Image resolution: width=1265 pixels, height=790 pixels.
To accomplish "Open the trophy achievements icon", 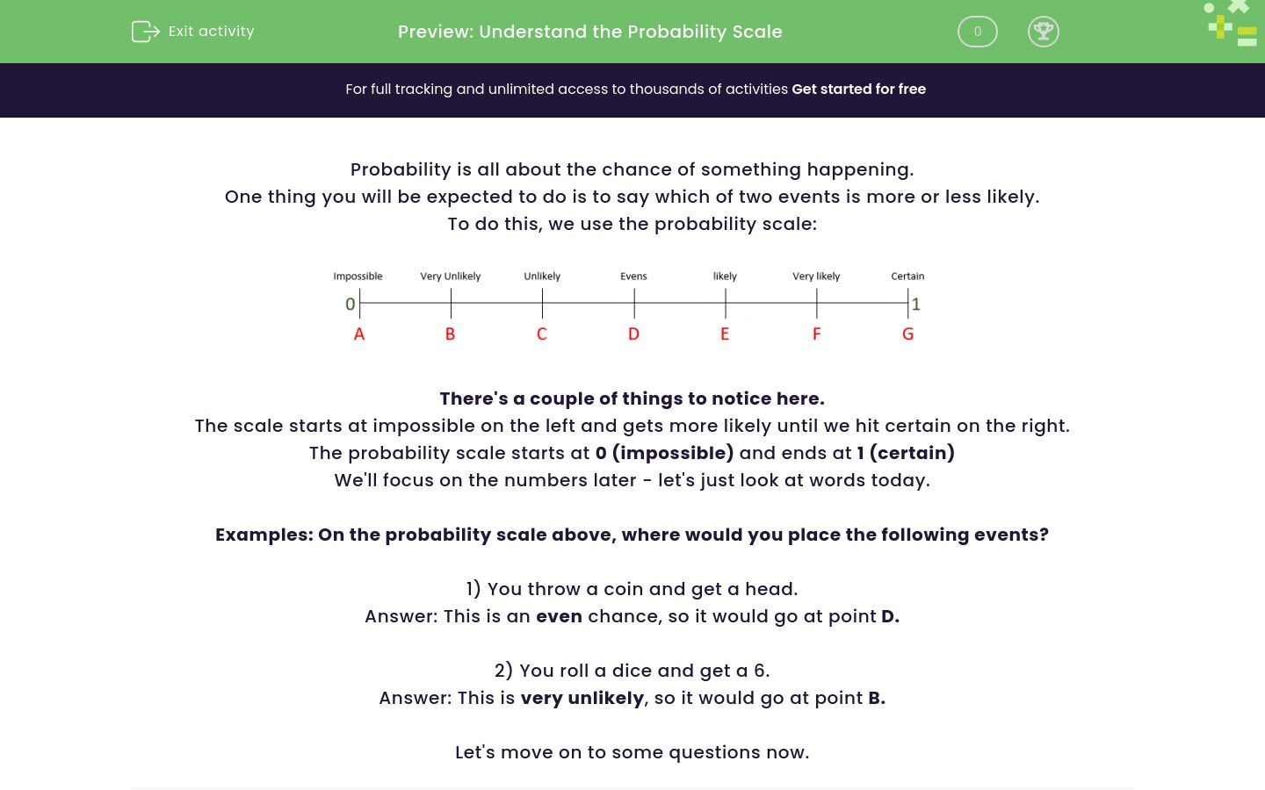I will (1044, 32).
